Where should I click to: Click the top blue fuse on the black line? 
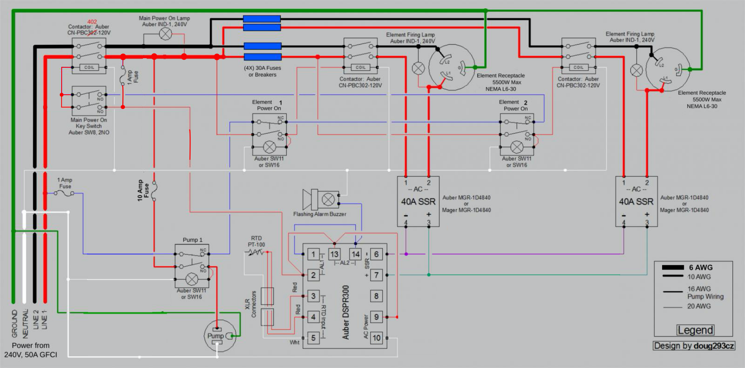pos(262,19)
